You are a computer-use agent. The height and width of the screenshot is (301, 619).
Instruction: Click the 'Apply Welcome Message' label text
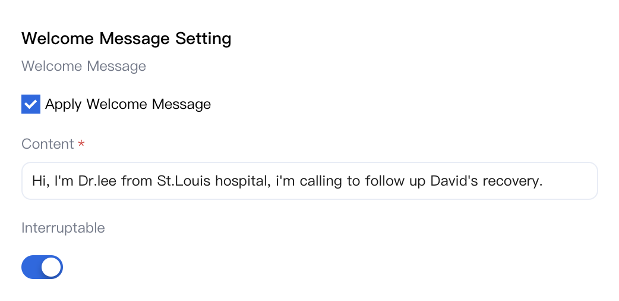pyautogui.click(x=128, y=104)
